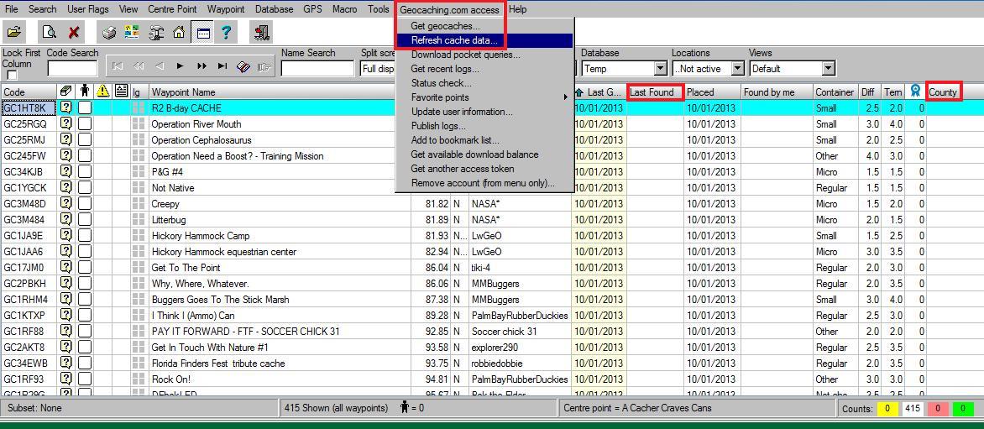Open the Geocaching.com access menu
This screenshot has width=984, height=429.
point(449,9)
